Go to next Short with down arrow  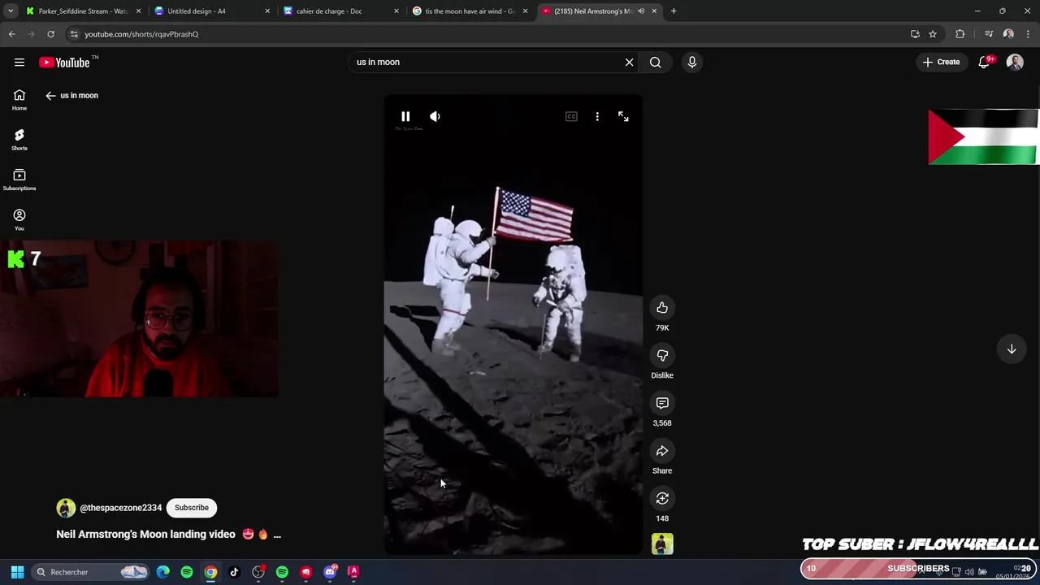coord(1012,349)
